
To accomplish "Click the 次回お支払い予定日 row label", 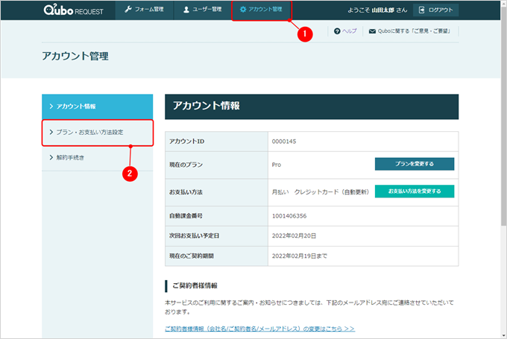I will point(195,236).
